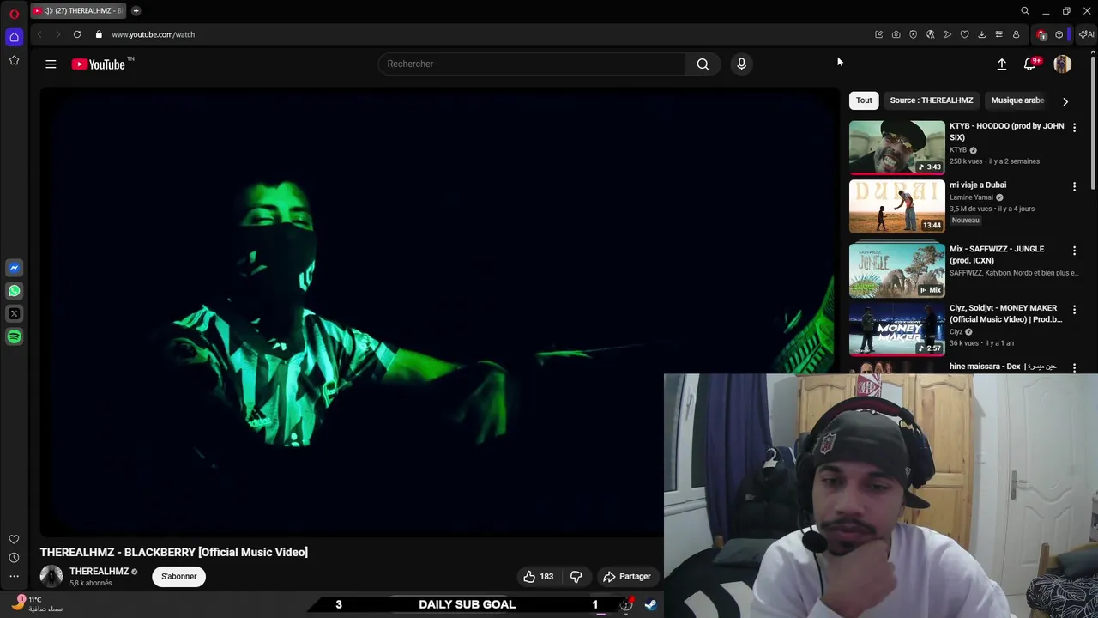Screen dimensions: 1098x618
Task: Open sidebar heart pinboards icon
Action: tap(14, 539)
